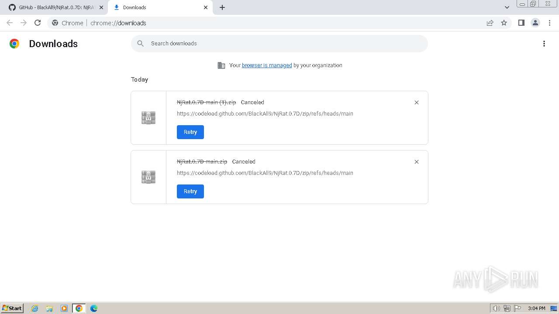Close the Downloads tab

(206, 7)
